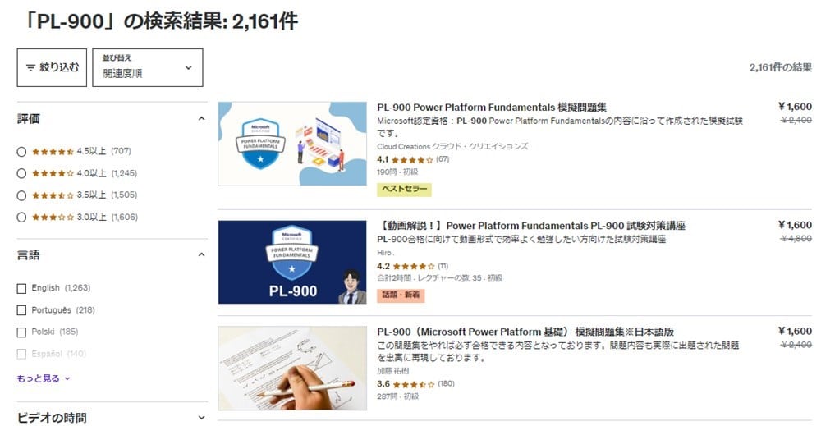Expand the ビデオの時間 section chevron
The height and width of the screenshot is (426, 821).
click(x=201, y=418)
